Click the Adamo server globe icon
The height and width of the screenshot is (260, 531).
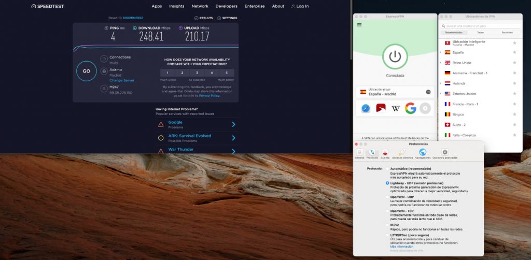pyautogui.click(x=104, y=71)
